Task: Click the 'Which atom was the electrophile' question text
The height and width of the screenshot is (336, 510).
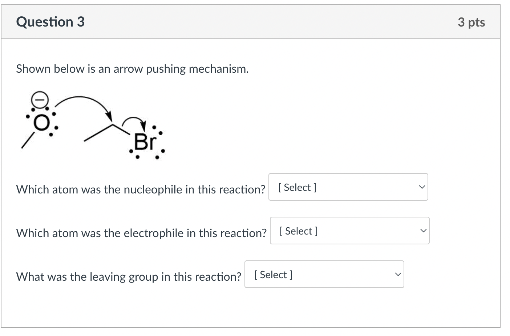Action: (141, 233)
